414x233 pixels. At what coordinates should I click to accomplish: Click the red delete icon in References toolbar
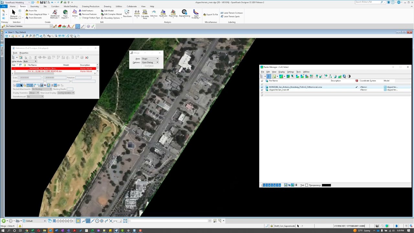tap(87, 58)
